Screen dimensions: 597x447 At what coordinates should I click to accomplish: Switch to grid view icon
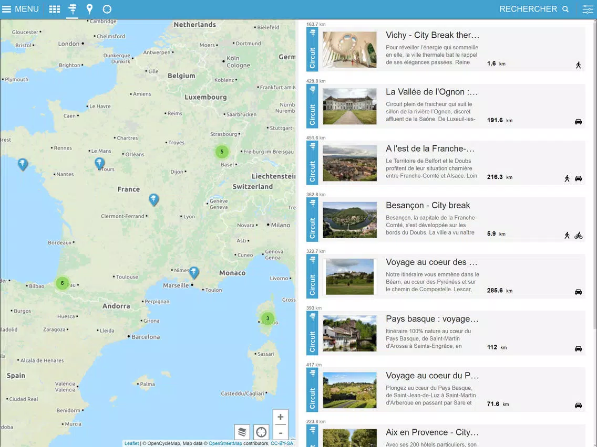point(55,9)
